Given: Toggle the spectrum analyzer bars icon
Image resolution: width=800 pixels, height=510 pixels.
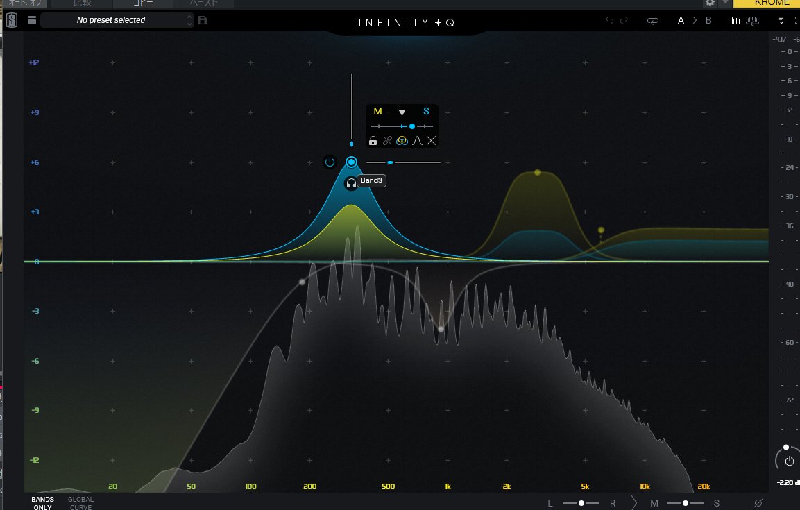Looking at the screenshot, I should click(735, 20).
